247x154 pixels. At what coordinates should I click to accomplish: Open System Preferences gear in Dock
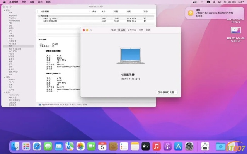pos(189,146)
